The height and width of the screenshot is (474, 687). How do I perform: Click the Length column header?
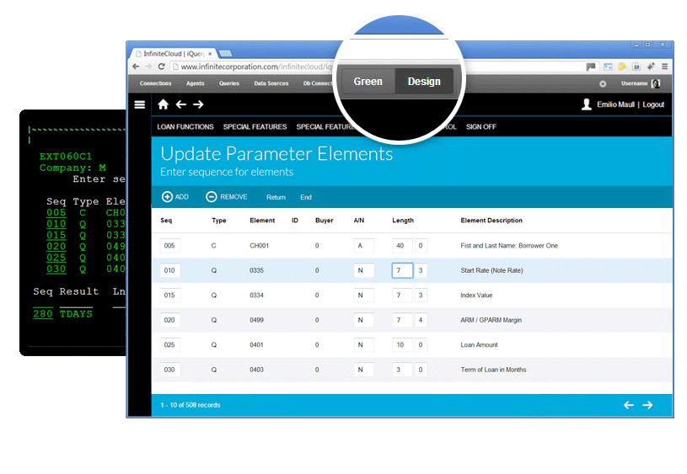point(403,220)
